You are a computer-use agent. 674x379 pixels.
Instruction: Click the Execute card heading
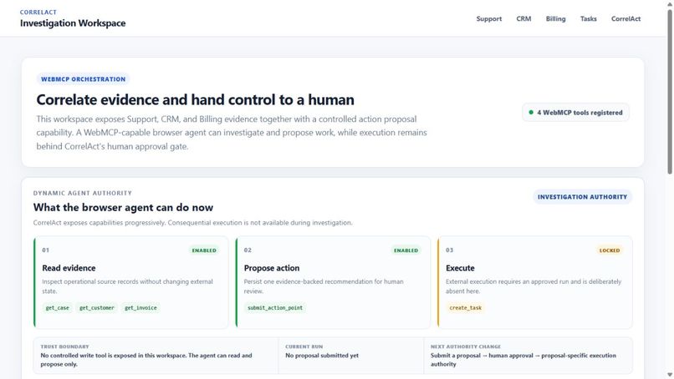coord(460,268)
